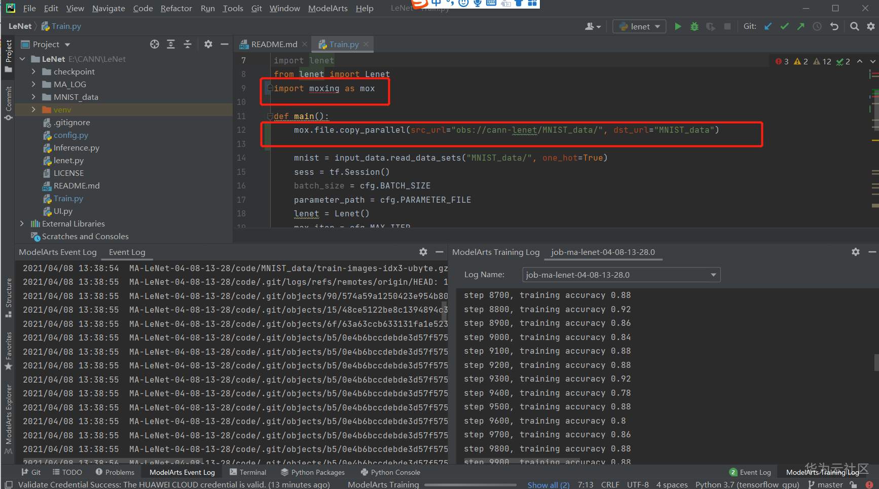Screen dimensions: 879x489
Task: Open Search Everywhere magnifier icon
Action: click(x=854, y=26)
